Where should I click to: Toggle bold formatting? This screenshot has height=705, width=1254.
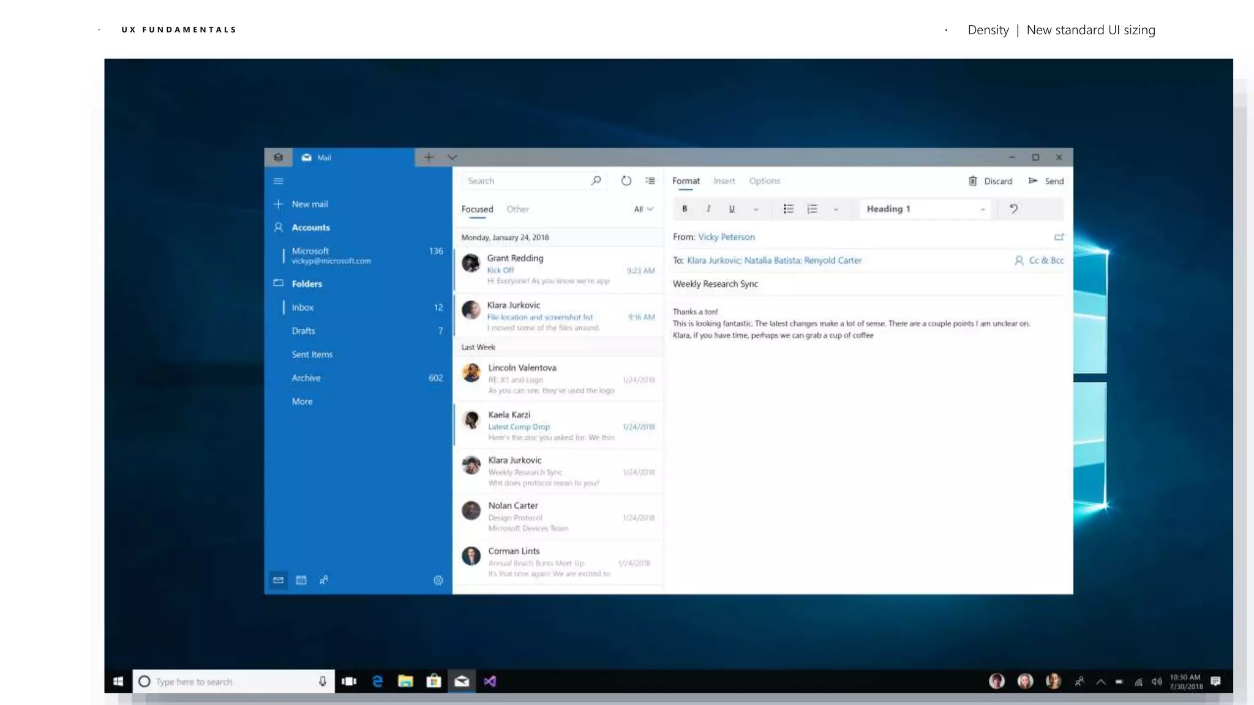coord(685,209)
